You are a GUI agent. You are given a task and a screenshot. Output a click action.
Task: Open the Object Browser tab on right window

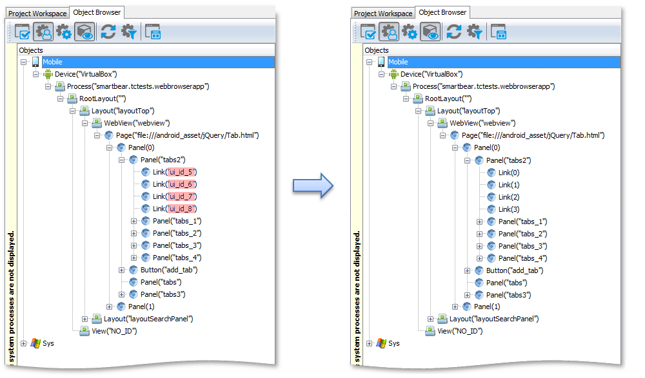[x=442, y=12]
